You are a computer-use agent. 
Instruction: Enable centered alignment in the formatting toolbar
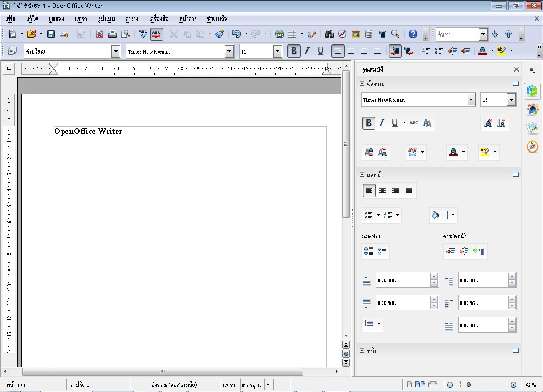pos(351,51)
